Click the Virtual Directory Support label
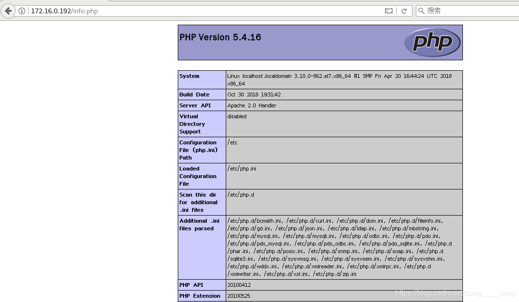Image resolution: width=519 pixels, height=302 pixels. point(192,124)
